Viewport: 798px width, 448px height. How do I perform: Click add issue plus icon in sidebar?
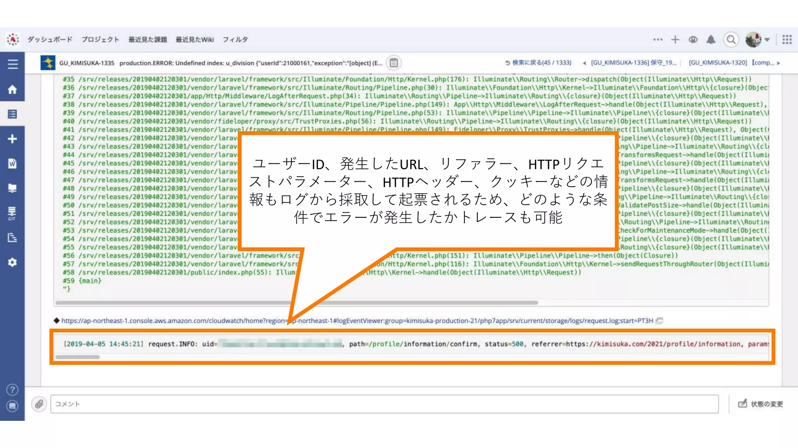[x=12, y=139]
